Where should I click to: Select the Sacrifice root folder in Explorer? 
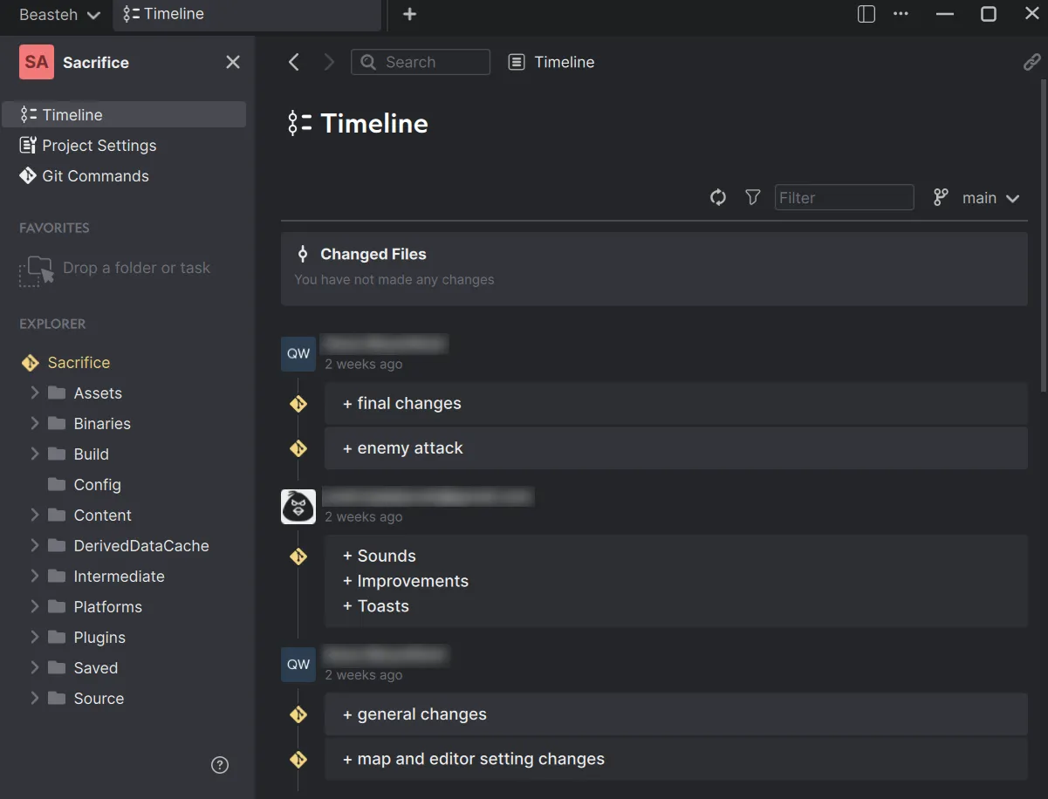[x=79, y=362]
